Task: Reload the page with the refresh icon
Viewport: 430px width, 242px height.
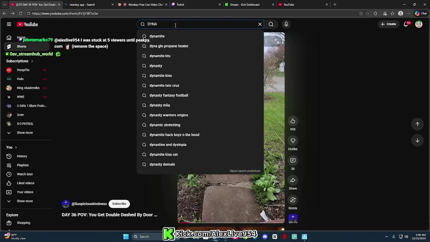Action: (x=20, y=13)
